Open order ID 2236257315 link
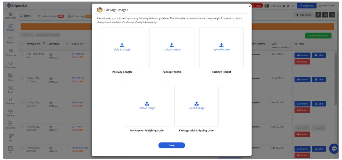This screenshot has height=160, width=342. point(78,78)
